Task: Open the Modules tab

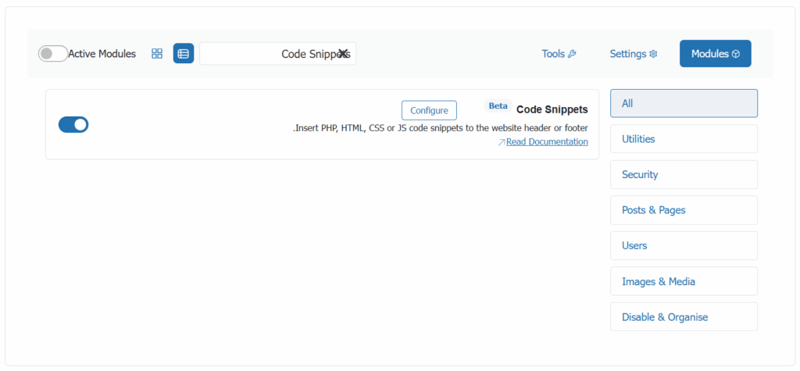Action: (x=716, y=54)
